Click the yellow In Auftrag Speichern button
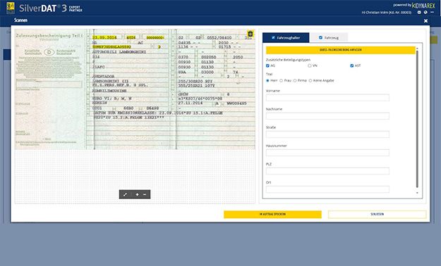The image size is (441, 266). pos(272,215)
